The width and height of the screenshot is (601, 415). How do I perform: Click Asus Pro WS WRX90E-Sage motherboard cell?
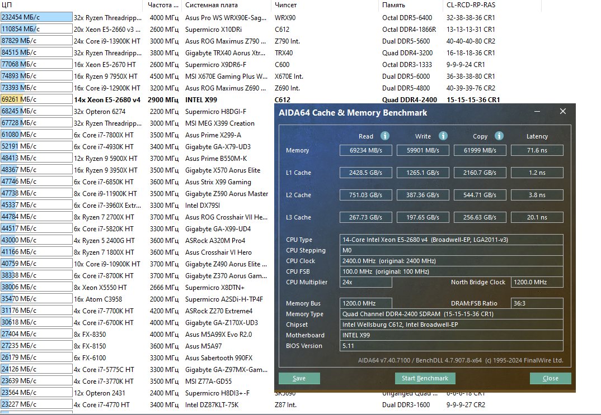[x=226, y=18]
